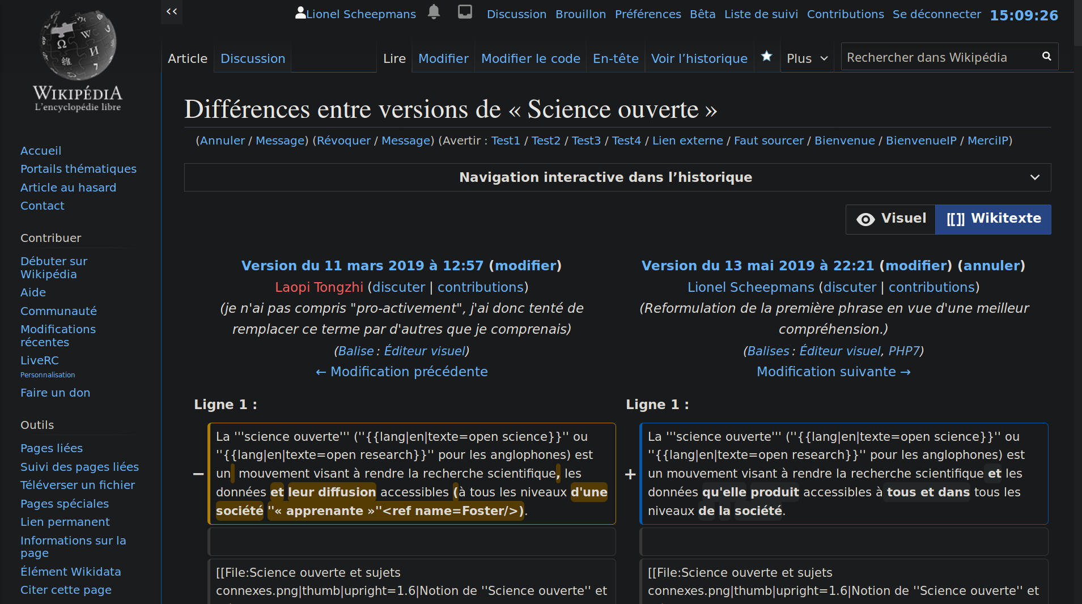Click the Lire tab
Image resolution: width=1082 pixels, height=604 pixels.
click(x=394, y=58)
